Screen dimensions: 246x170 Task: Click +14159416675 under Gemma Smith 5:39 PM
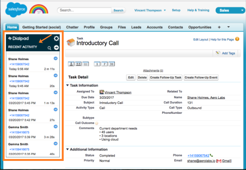(x=19, y=132)
